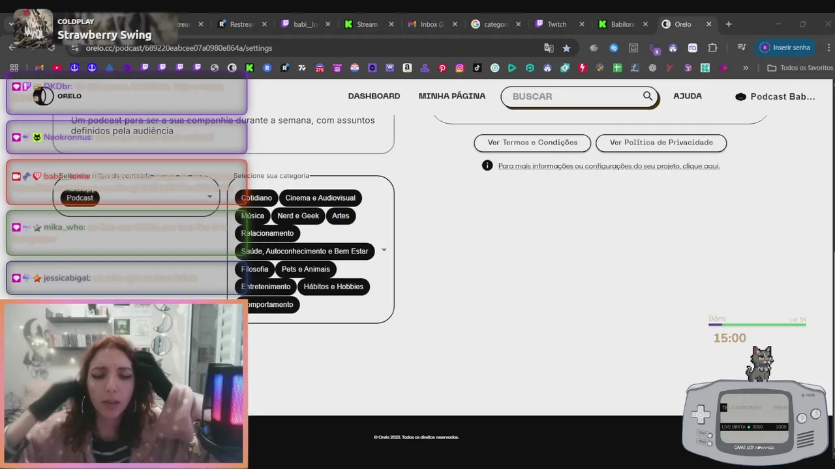
Task: Click the apps grid icon in bookmarks bar
Action: click(x=14, y=68)
